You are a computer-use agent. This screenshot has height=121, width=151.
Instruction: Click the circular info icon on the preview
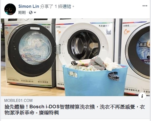(142, 96)
